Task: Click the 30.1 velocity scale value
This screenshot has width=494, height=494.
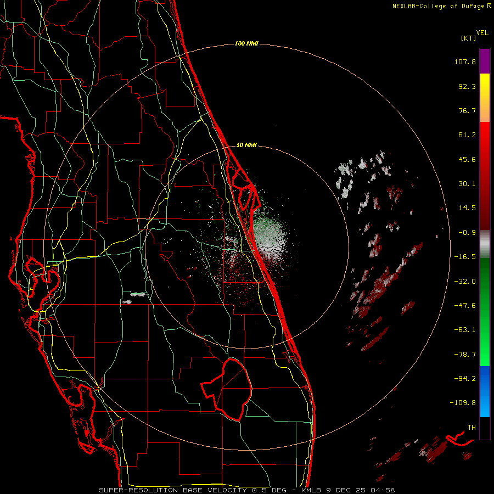Action: tap(467, 184)
